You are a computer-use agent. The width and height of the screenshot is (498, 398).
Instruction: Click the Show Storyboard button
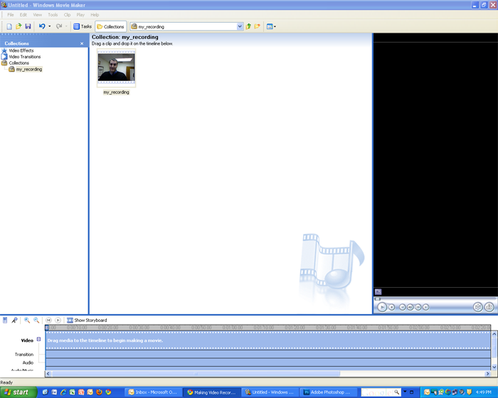[87, 321]
